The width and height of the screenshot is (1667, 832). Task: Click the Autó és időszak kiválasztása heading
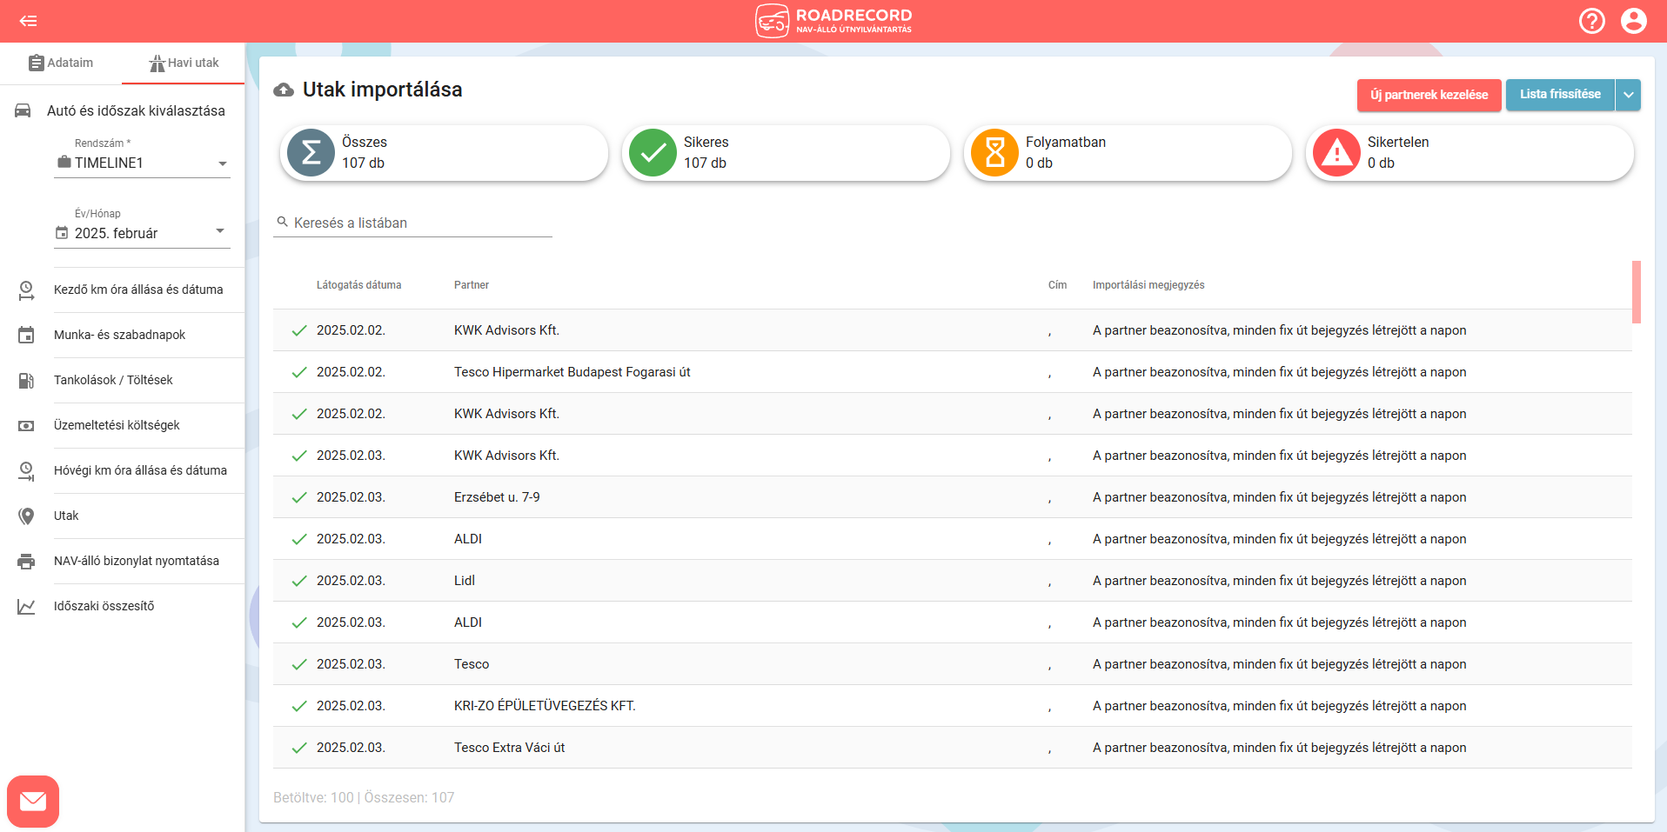pyautogui.click(x=136, y=110)
